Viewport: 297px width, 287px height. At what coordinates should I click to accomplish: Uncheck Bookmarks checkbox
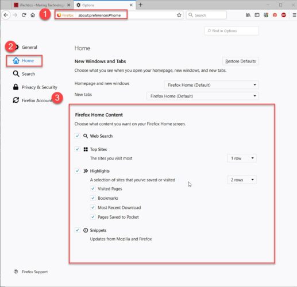93,198
